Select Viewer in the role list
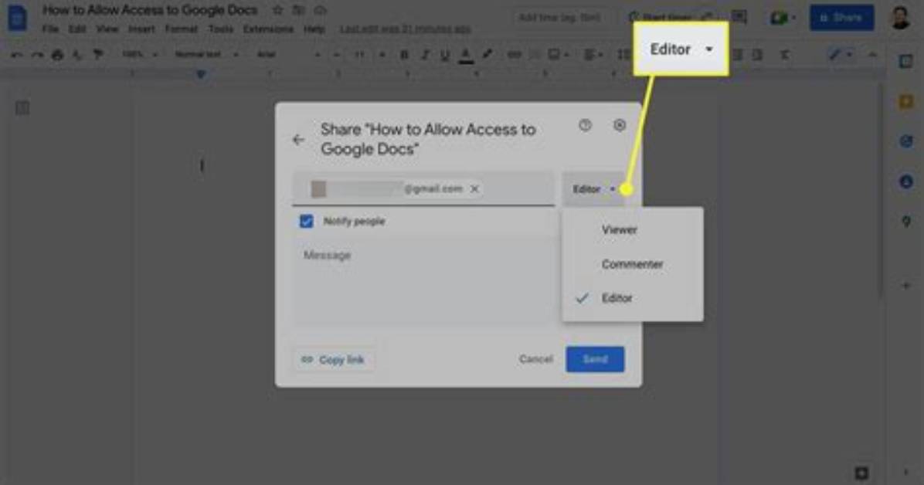Viewport: 924px width, 485px height. click(633, 230)
